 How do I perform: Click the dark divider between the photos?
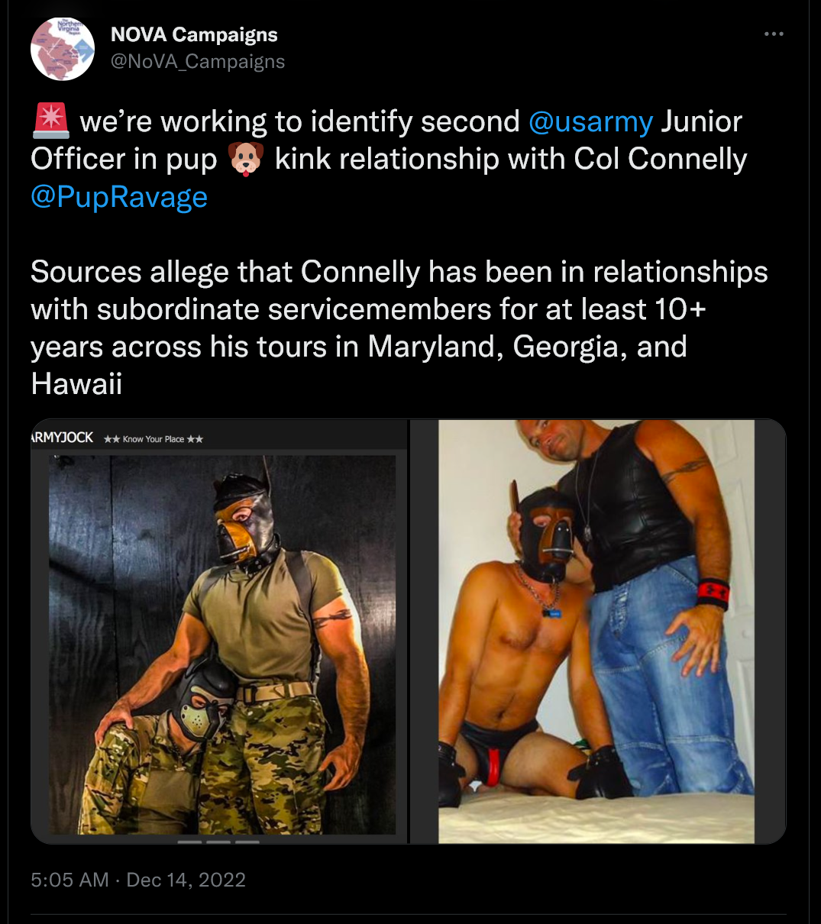(x=409, y=632)
